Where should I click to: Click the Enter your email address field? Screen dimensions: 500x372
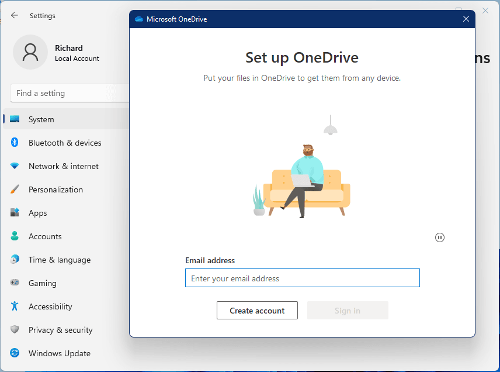click(x=303, y=278)
